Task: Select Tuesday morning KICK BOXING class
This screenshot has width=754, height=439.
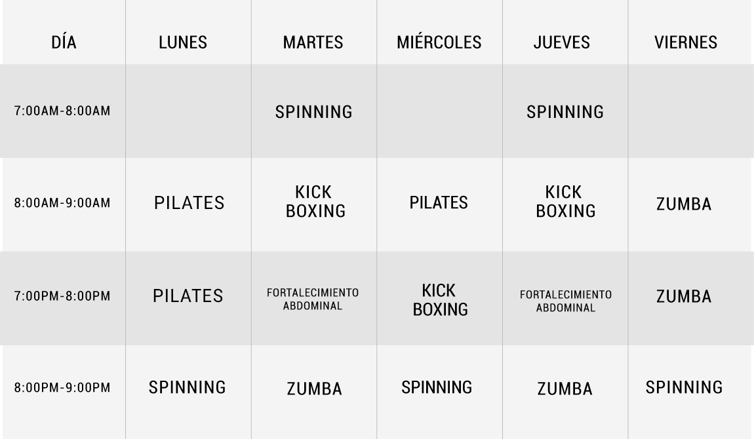Action: [x=315, y=201]
